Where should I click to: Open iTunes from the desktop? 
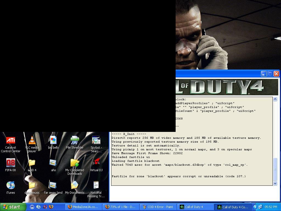(10, 186)
